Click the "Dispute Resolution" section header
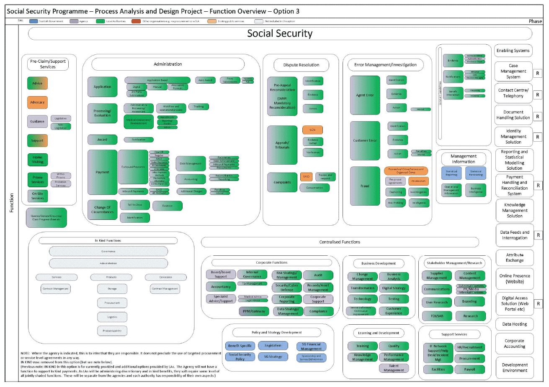 (x=301, y=65)
